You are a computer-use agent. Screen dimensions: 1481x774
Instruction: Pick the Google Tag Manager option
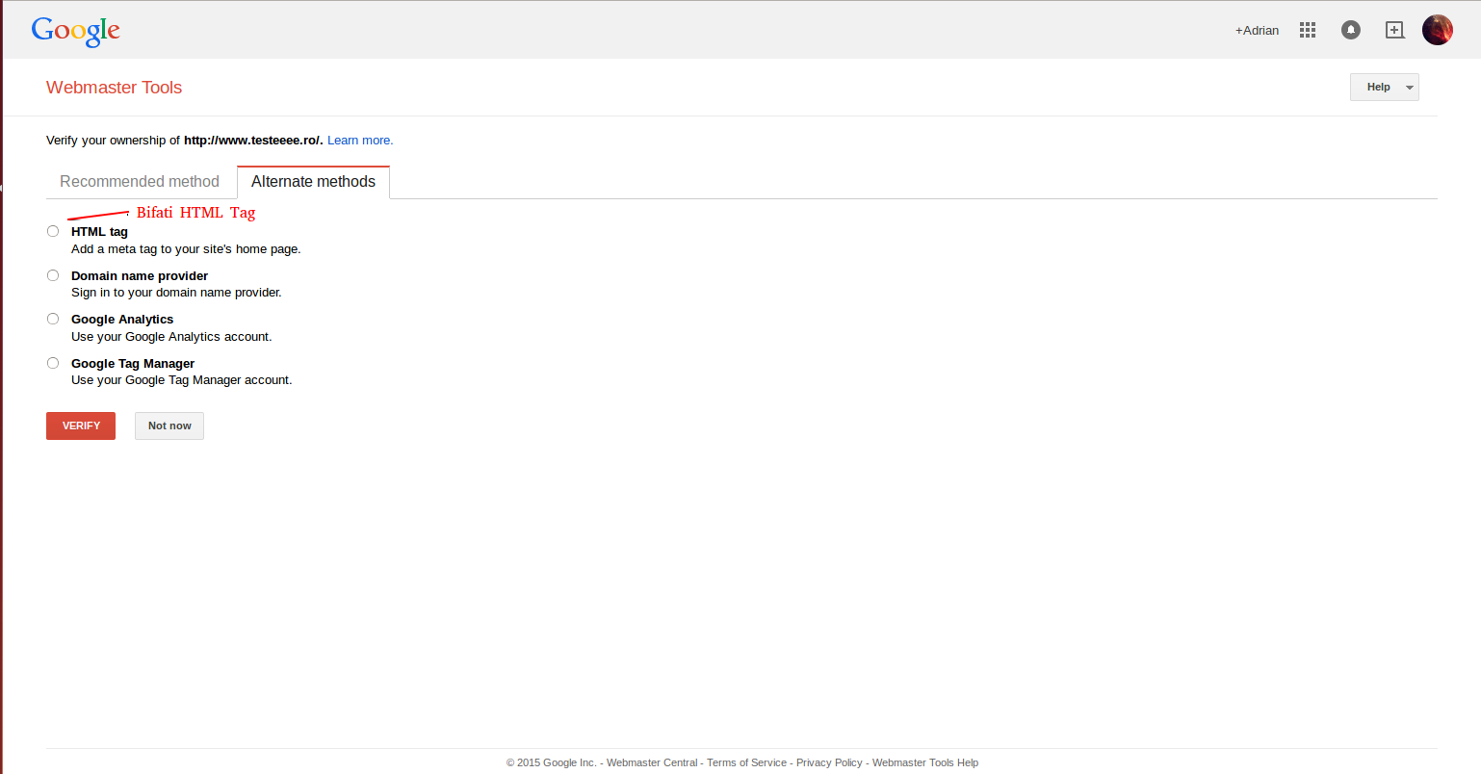(x=53, y=363)
